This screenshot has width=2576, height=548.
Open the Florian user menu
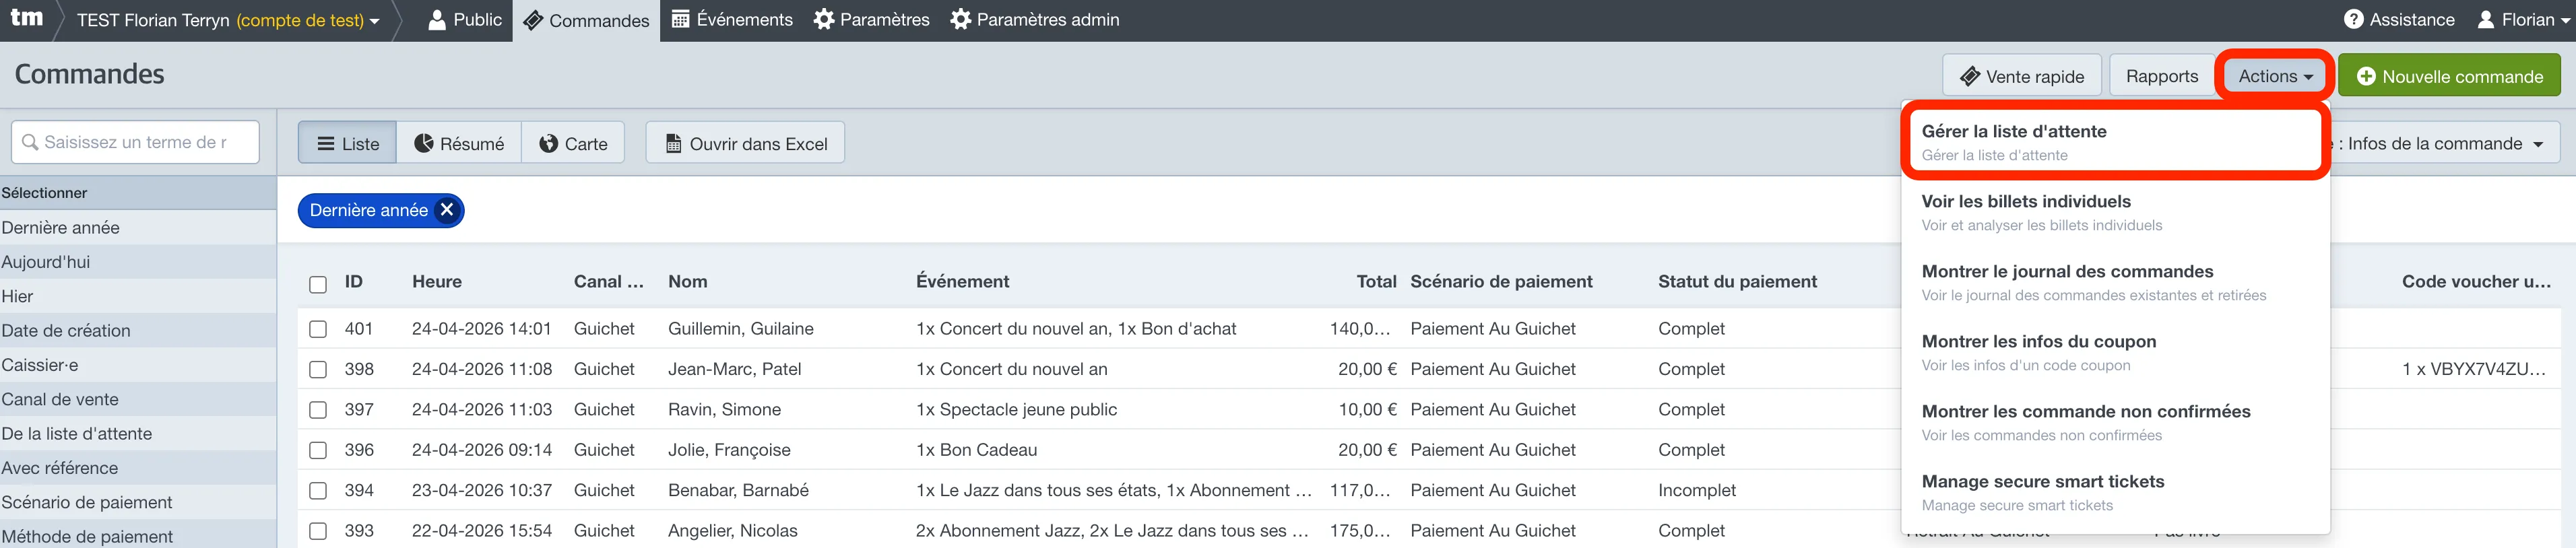(x=2523, y=20)
